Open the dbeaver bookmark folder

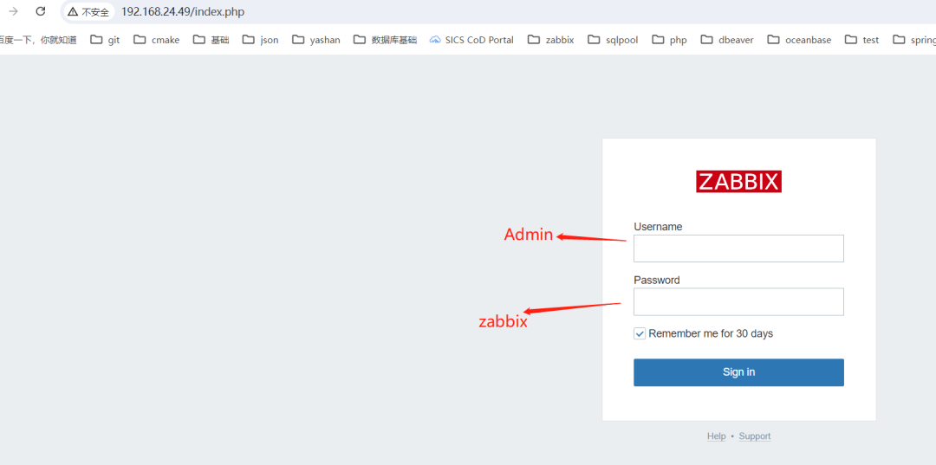(x=726, y=40)
